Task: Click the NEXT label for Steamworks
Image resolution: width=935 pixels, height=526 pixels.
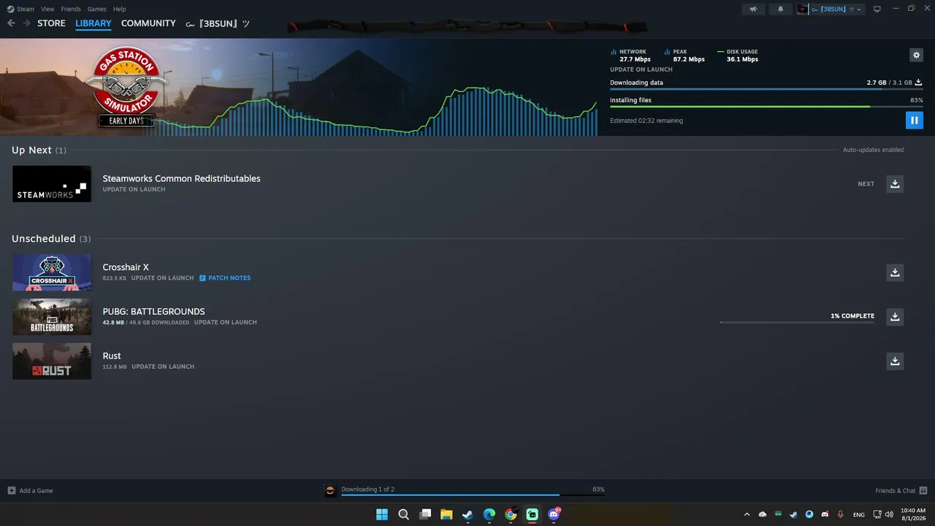Action: [866, 184]
